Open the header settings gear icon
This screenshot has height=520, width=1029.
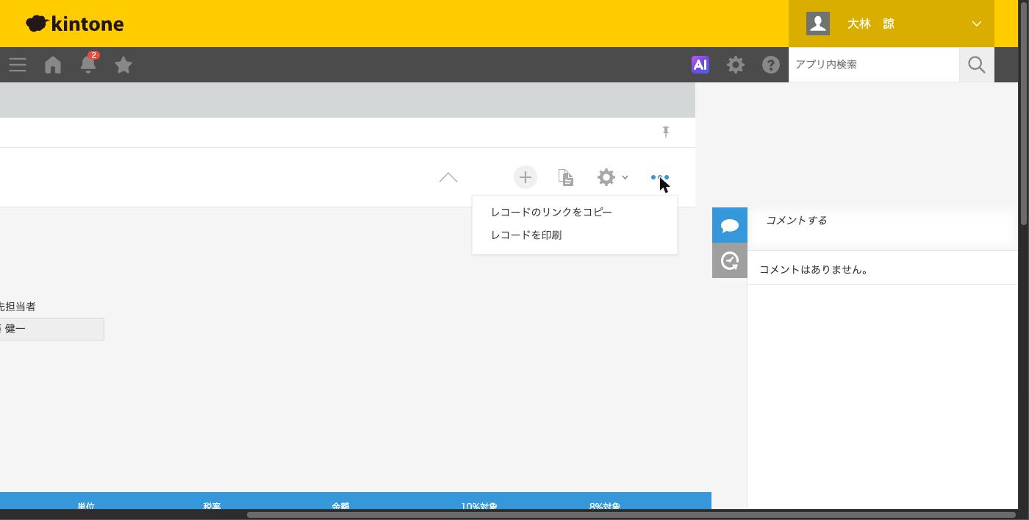tap(736, 65)
